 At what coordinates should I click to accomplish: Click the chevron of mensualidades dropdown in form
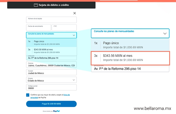[x=74, y=35]
